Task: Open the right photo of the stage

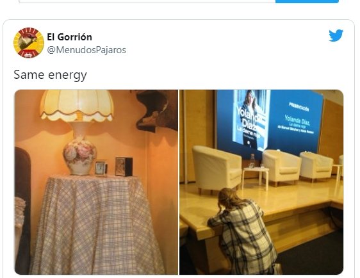Action: [x=261, y=182]
